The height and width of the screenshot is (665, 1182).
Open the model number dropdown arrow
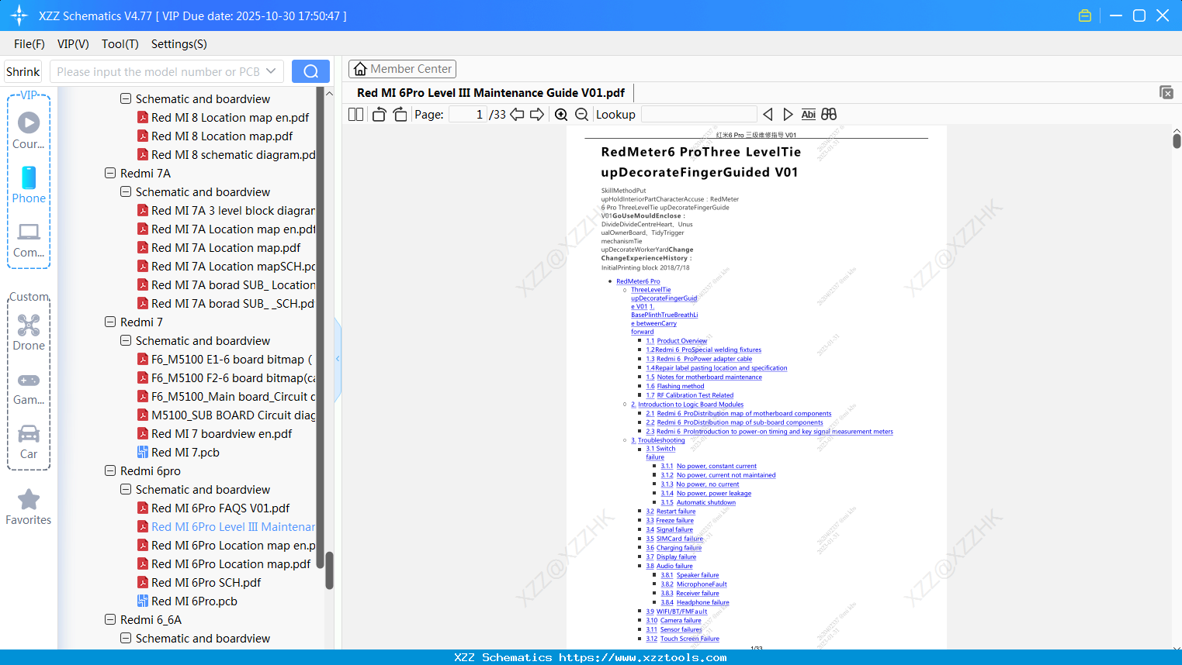[271, 71]
